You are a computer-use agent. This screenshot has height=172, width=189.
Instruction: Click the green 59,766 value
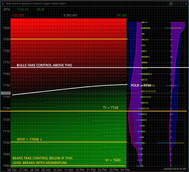pyautogui.click(x=122, y=15)
